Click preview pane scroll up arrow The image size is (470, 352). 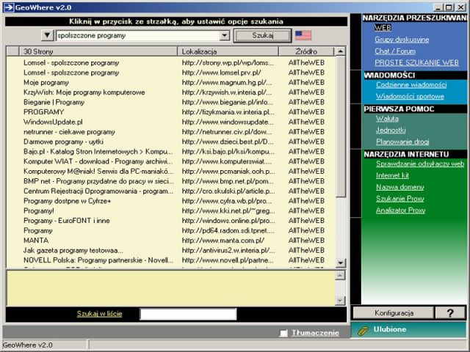(x=340, y=276)
